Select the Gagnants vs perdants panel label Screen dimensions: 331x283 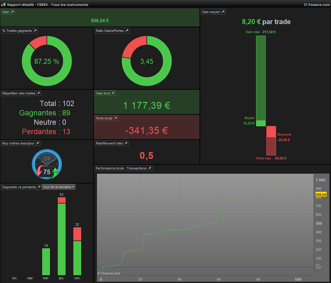(19, 187)
